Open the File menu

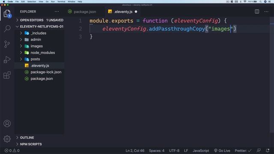coord(17,2)
